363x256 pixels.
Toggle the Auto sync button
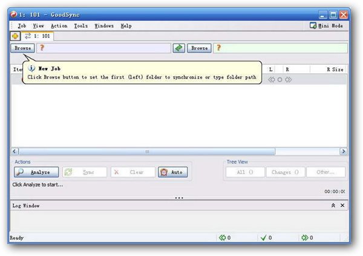(172, 172)
